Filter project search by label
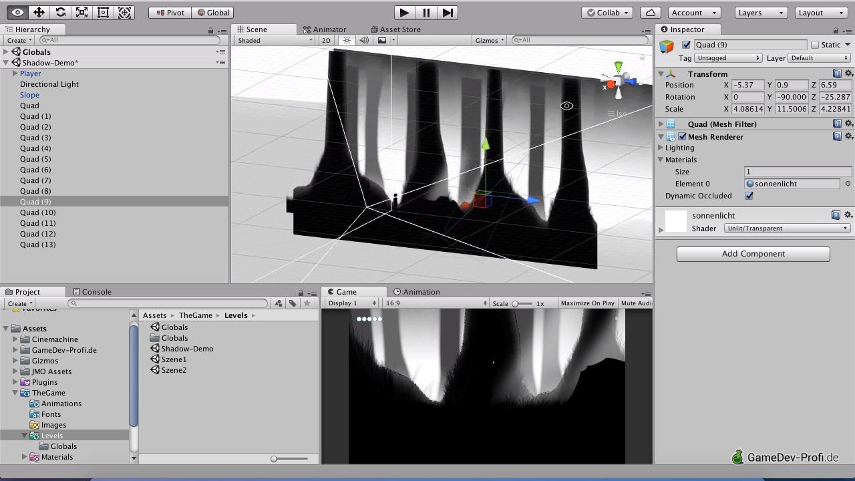The height and width of the screenshot is (481, 855). click(x=293, y=303)
